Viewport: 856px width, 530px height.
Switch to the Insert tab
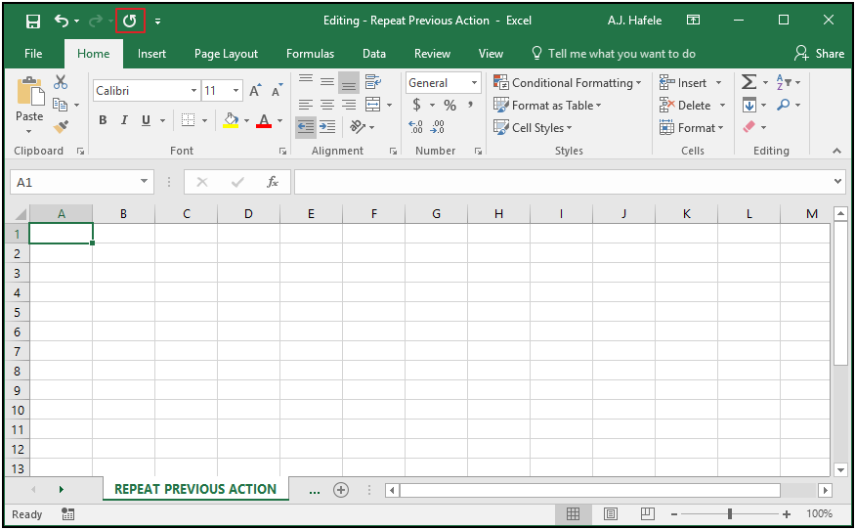[x=151, y=54]
